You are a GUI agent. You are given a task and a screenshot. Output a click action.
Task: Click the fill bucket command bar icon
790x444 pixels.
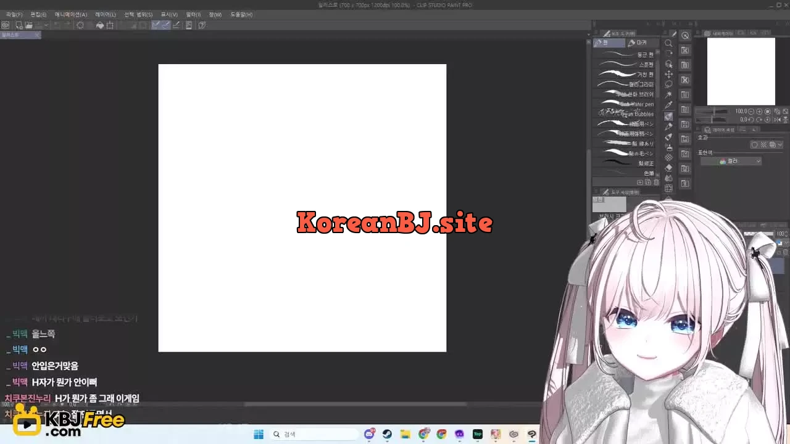[x=100, y=25]
